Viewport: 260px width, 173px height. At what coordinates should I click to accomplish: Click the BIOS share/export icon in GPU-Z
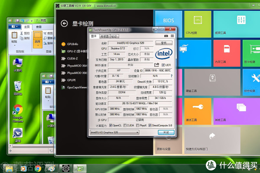(156, 65)
